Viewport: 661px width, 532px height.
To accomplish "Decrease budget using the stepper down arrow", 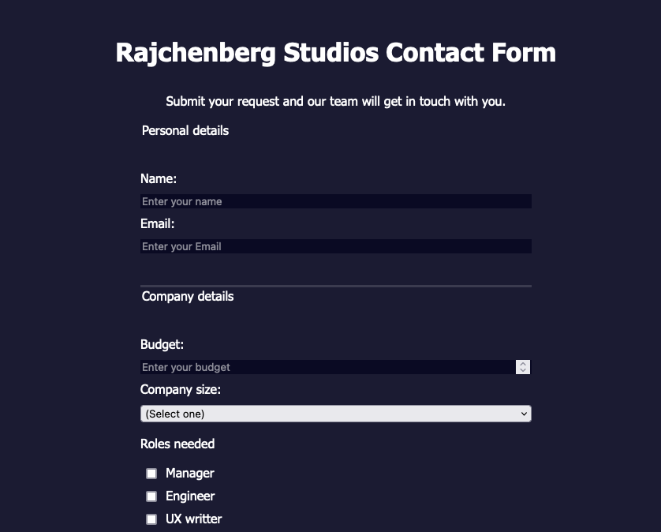I will click(523, 370).
